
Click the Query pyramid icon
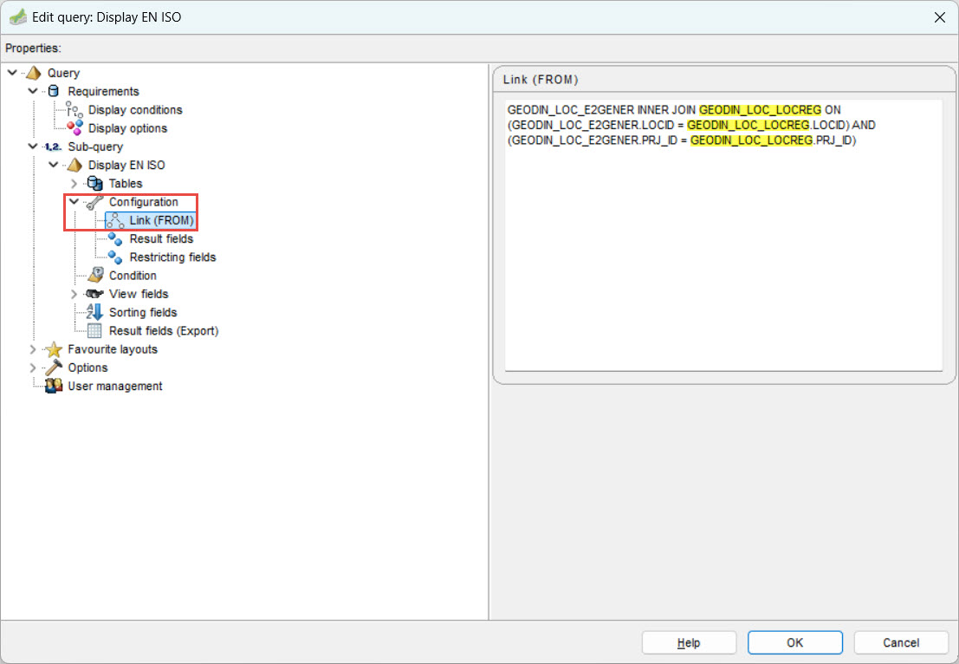point(34,73)
